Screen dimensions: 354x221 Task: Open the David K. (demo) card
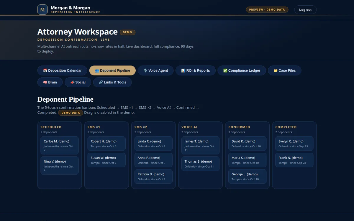247,144
